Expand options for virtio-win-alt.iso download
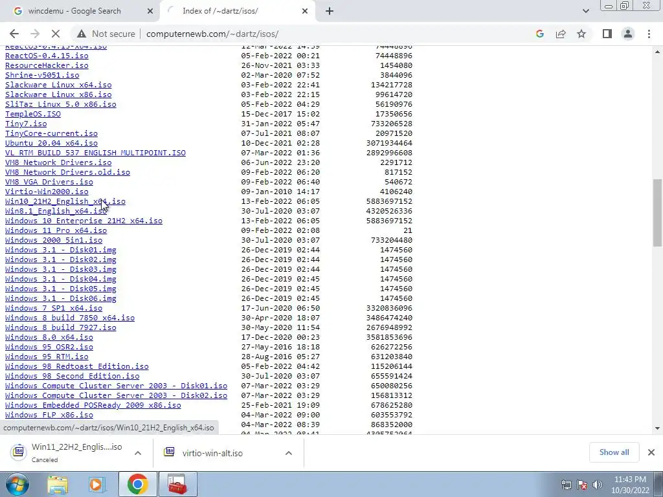 coord(289,453)
